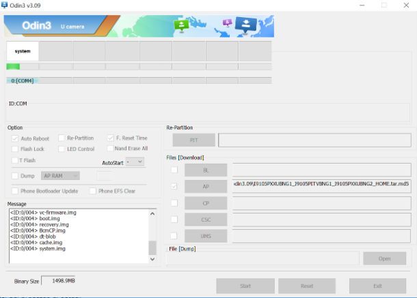Enable the Nand Erase All checkbox
Screen dimensions: 417x298
109,149
